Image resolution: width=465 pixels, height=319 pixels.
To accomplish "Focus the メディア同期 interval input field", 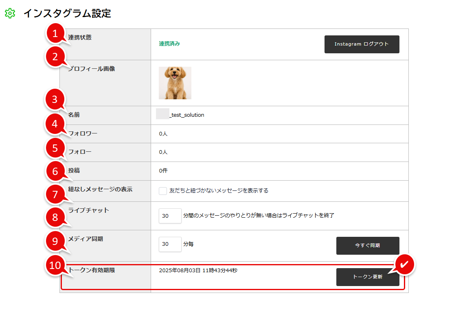I will [170, 244].
